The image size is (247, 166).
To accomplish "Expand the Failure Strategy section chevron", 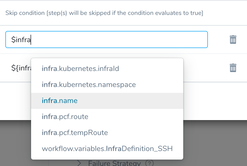I will pos(79,163).
